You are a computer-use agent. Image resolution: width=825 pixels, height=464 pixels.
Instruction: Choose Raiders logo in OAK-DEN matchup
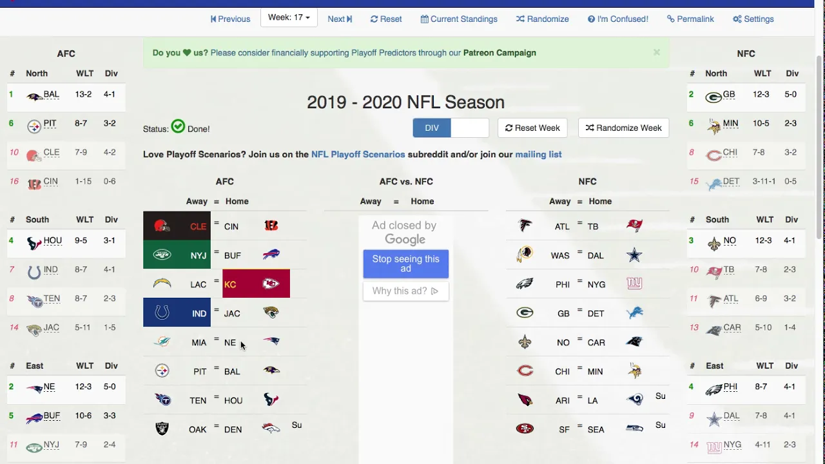(162, 429)
